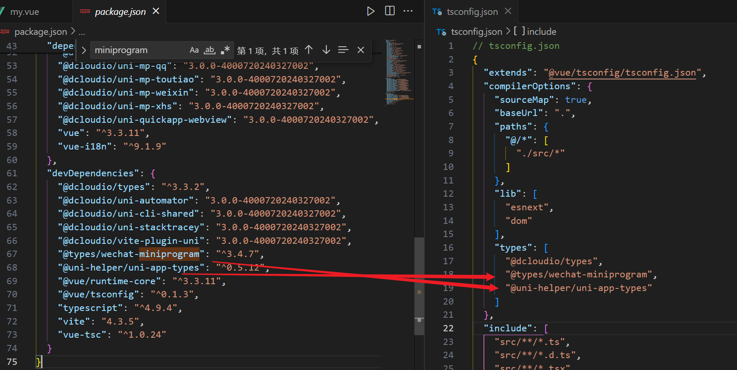Click "@uni-helper/uni-app-types" in tsconfig line 19

(579, 288)
